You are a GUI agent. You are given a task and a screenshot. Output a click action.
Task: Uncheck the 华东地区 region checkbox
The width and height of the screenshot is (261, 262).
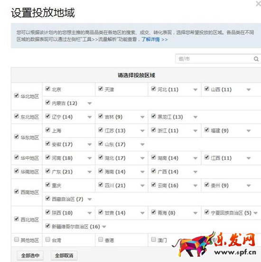pyautogui.click(x=17, y=137)
